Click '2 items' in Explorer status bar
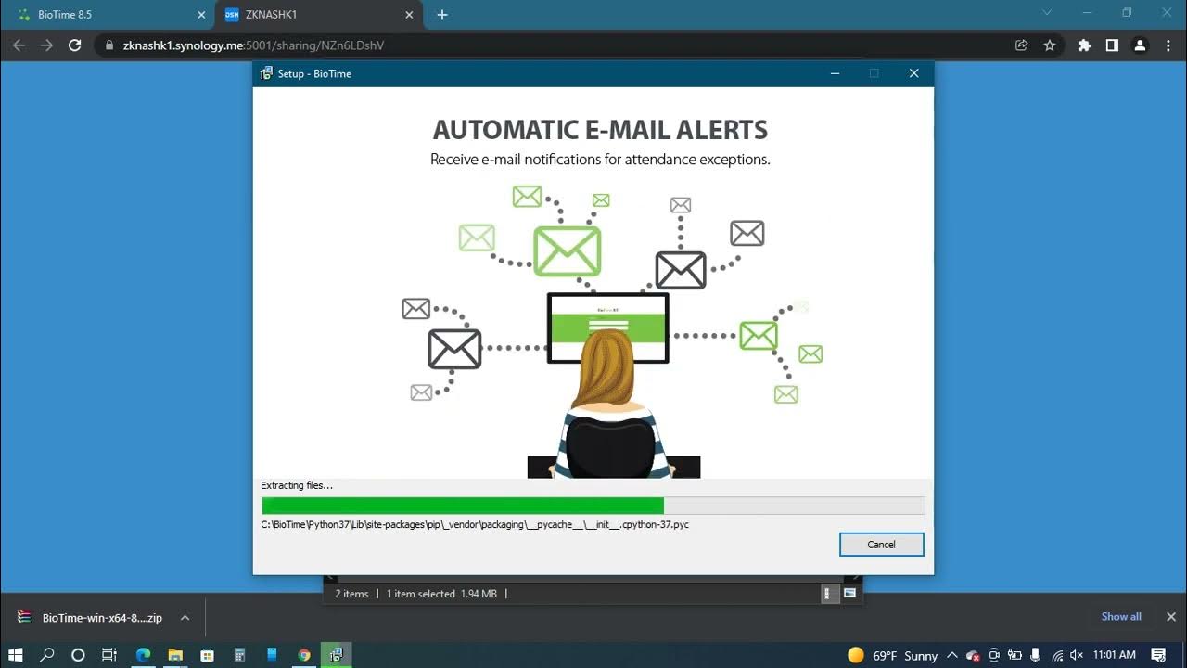Viewport: 1187px width, 668px height. click(x=351, y=594)
